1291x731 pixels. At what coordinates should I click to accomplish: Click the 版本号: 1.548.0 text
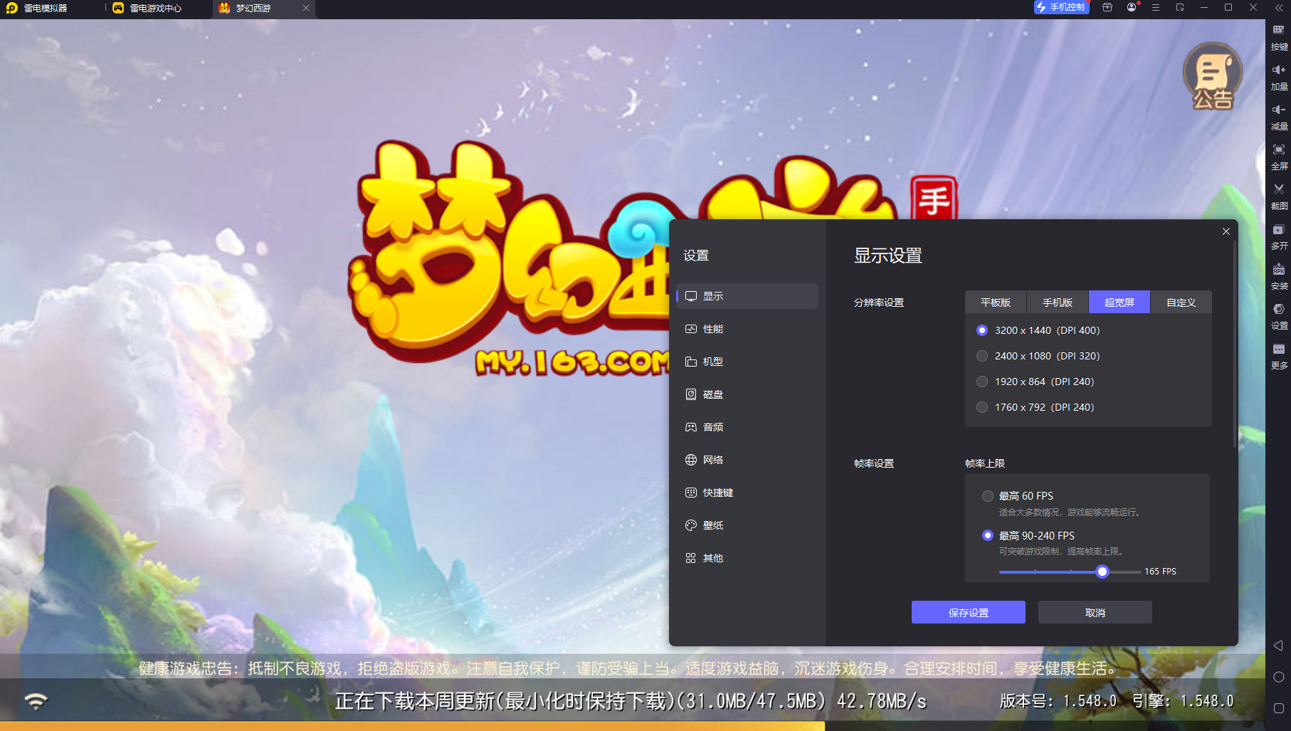coord(1058,701)
